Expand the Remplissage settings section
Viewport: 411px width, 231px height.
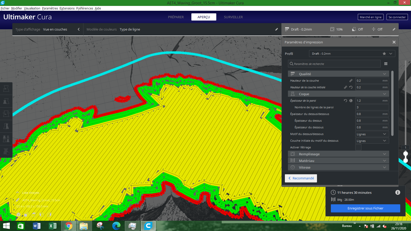[x=338, y=154]
